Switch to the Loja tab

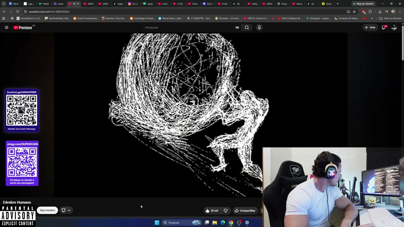[29, 4]
